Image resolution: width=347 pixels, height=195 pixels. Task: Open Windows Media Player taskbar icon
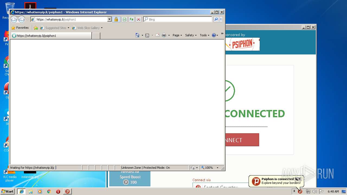(x=40, y=191)
